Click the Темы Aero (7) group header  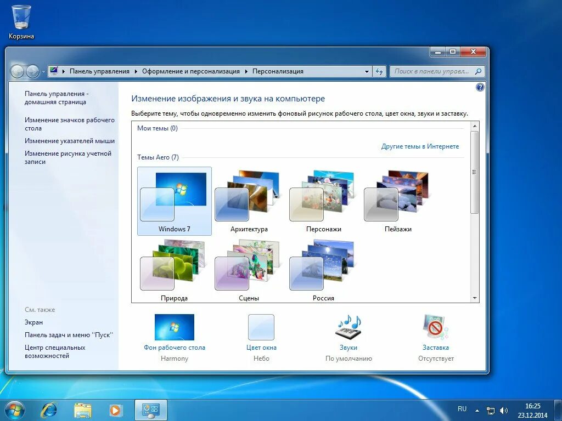pos(158,157)
